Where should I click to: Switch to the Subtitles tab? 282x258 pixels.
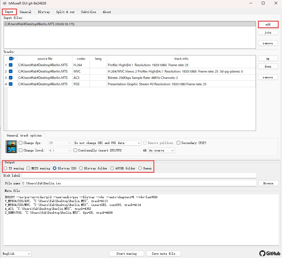pyautogui.click(x=88, y=12)
